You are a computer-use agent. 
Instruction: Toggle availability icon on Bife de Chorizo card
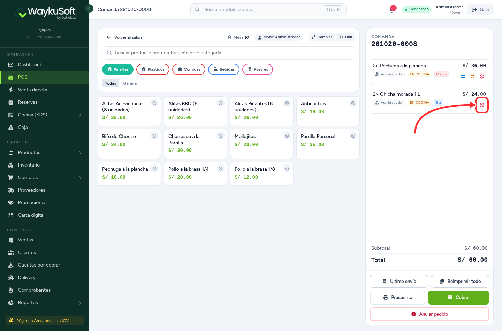[x=154, y=136]
